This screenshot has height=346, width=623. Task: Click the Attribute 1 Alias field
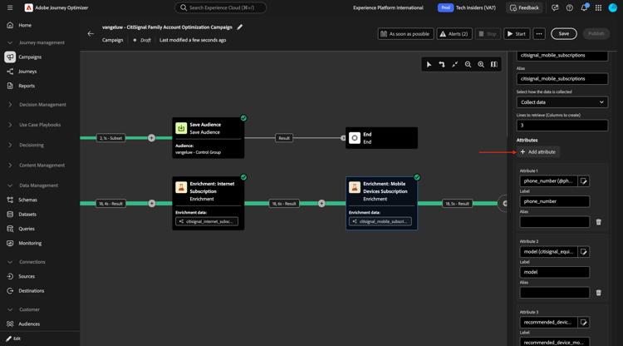tap(555, 222)
